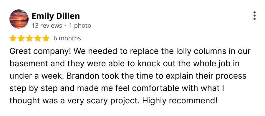Open the "1 photo" link
The height and width of the screenshot is (116, 265).
(80, 26)
